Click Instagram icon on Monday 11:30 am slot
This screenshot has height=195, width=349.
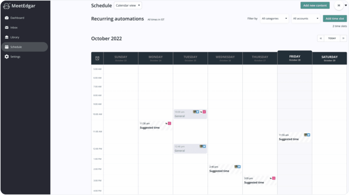[170, 123]
